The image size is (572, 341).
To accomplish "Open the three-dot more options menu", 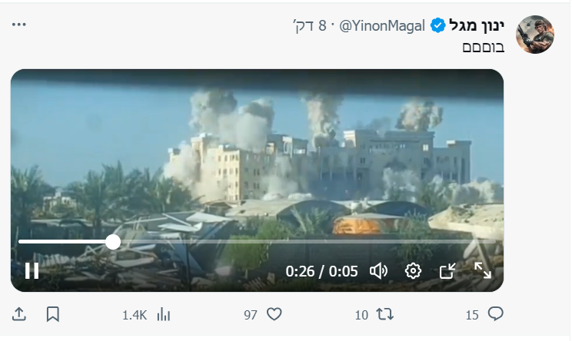I will click(x=19, y=25).
